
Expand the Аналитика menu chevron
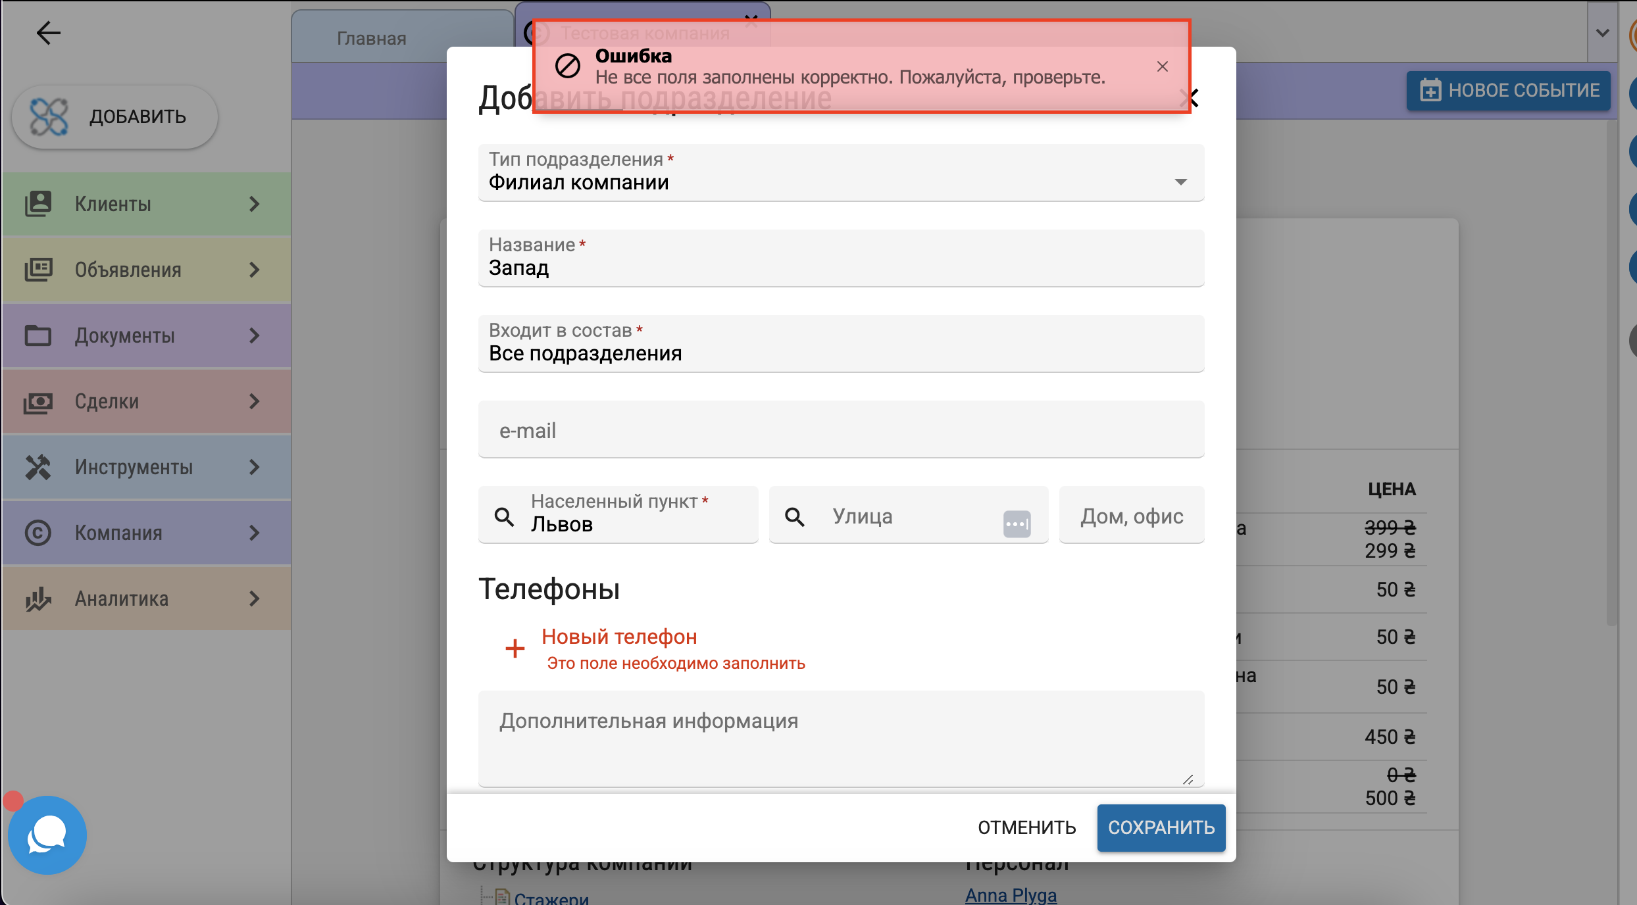255,599
